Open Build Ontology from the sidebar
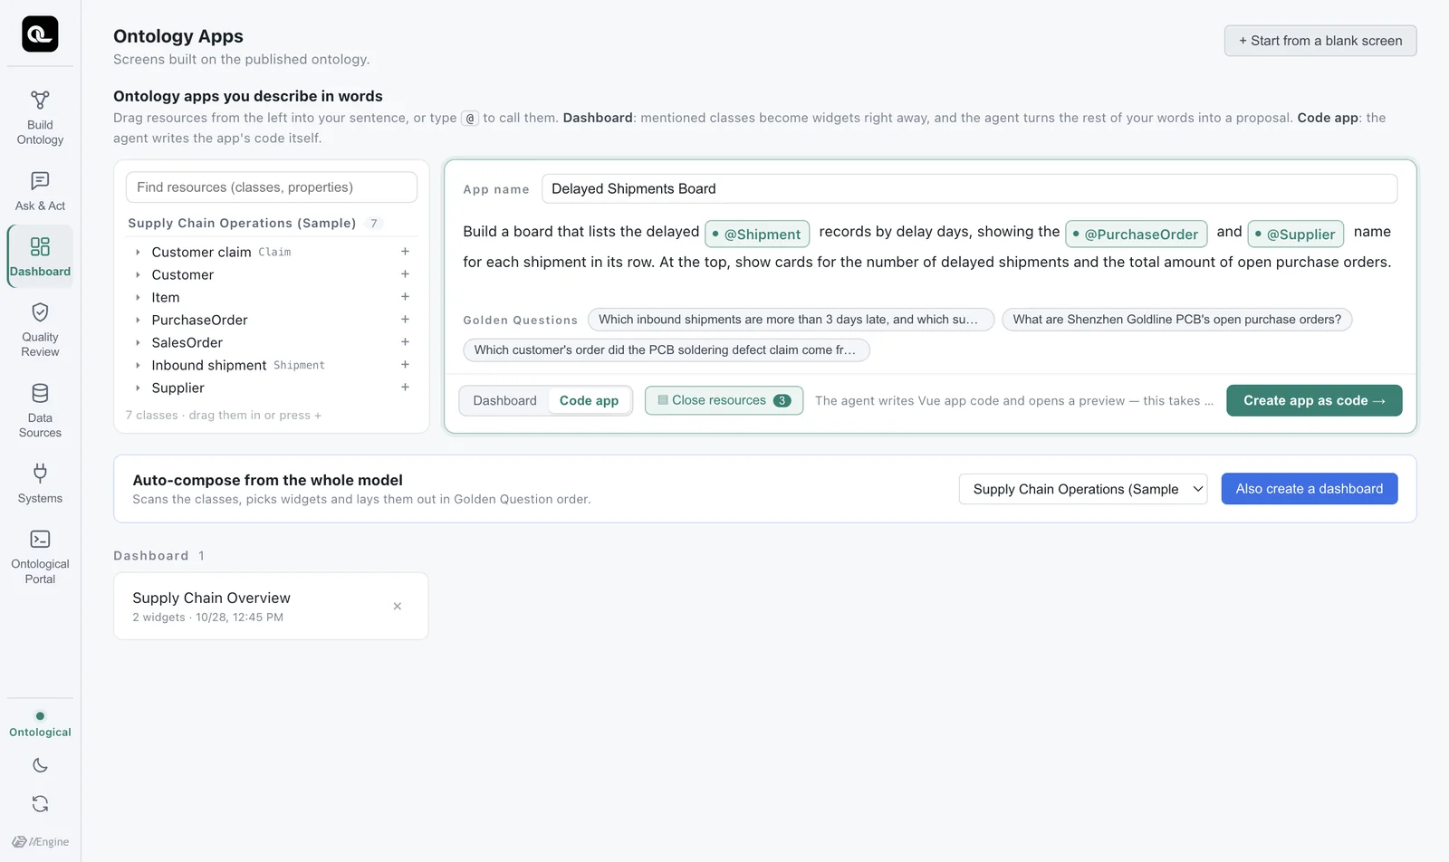Image resolution: width=1449 pixels, height=862 pixels. point(40,118)
